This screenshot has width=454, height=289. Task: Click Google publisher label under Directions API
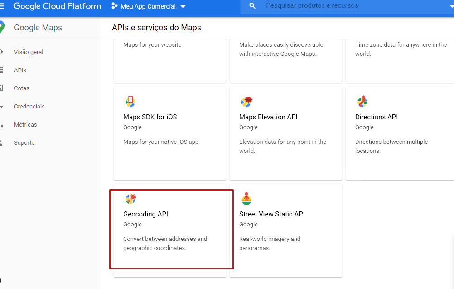point(364,127)
